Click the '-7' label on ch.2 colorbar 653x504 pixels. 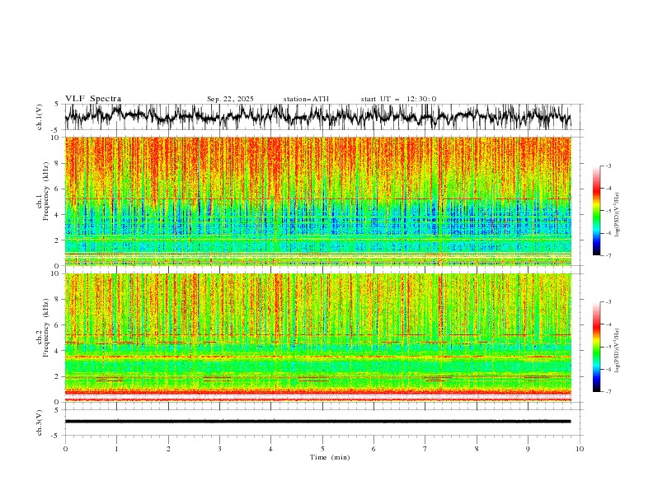click(608, 392)
